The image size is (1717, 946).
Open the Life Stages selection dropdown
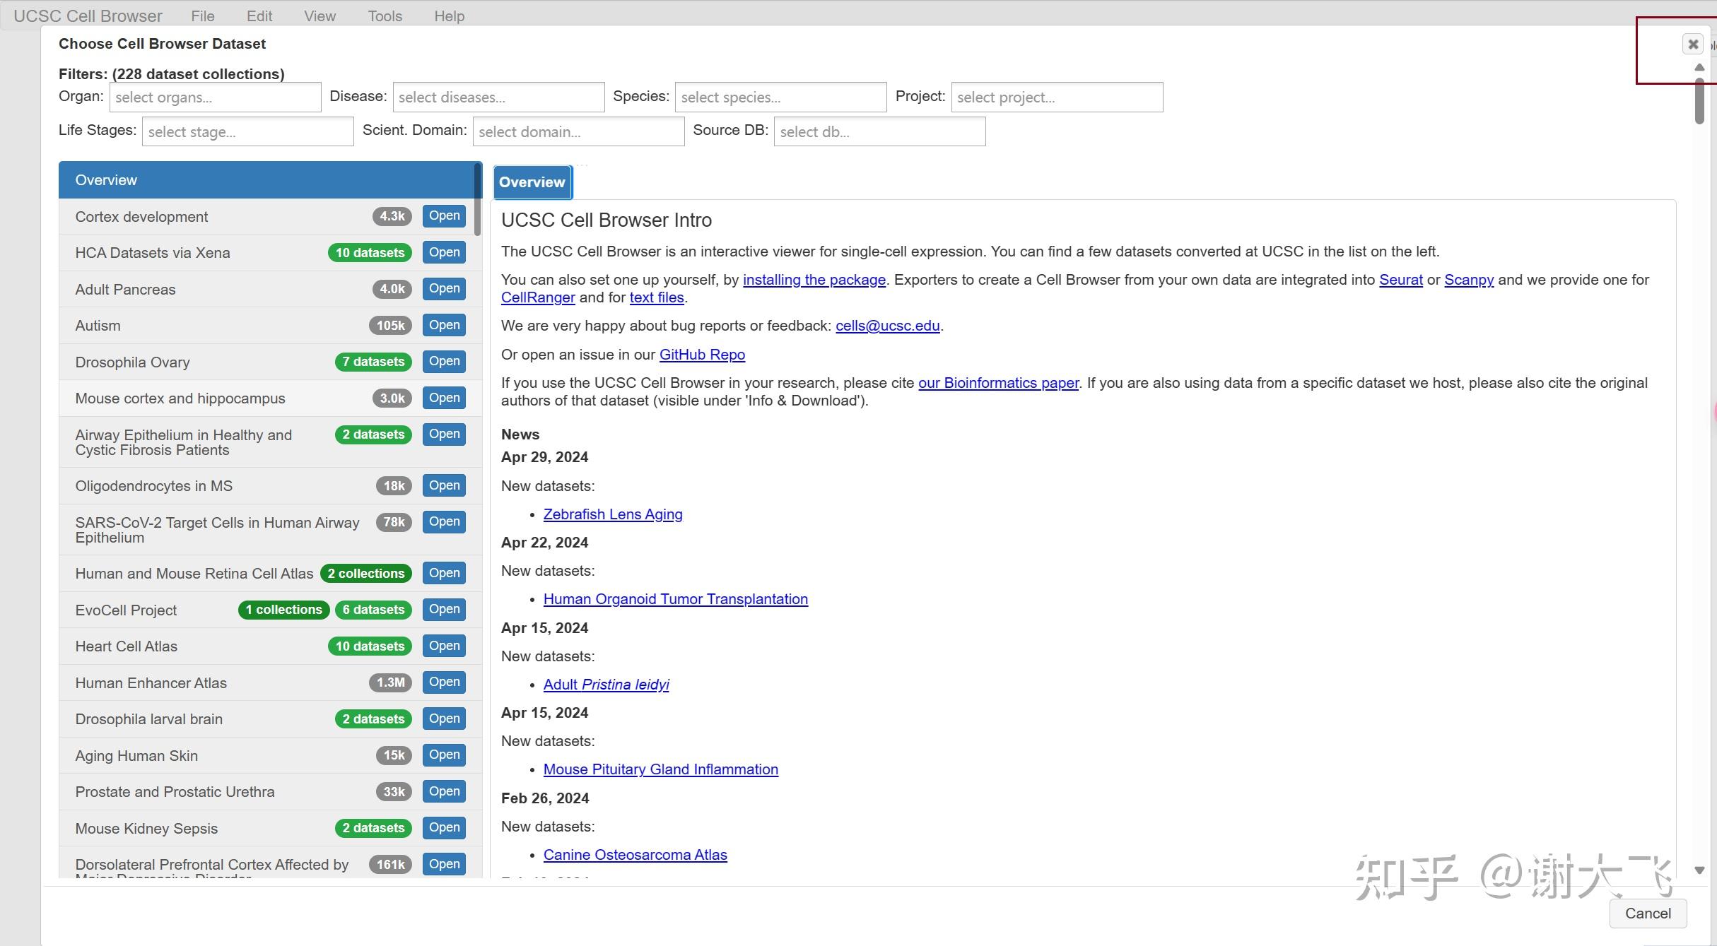pyautogui.click(x=247, y=131)
